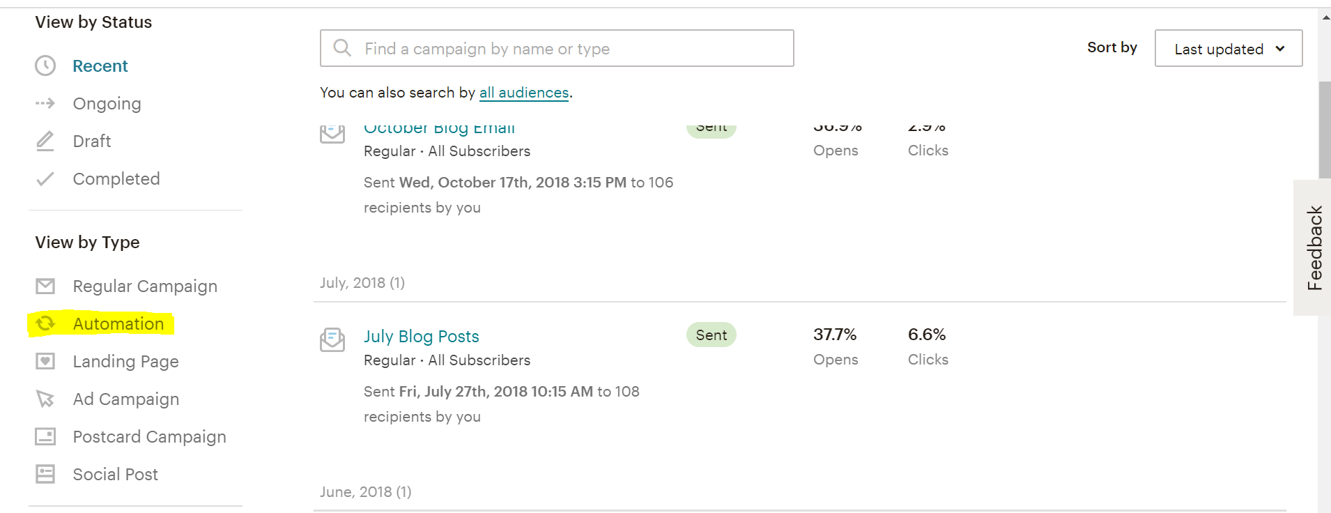Screen dimensions: 1331x513
Task: Click the Social Post icon
Action: (x=45, y=474)
